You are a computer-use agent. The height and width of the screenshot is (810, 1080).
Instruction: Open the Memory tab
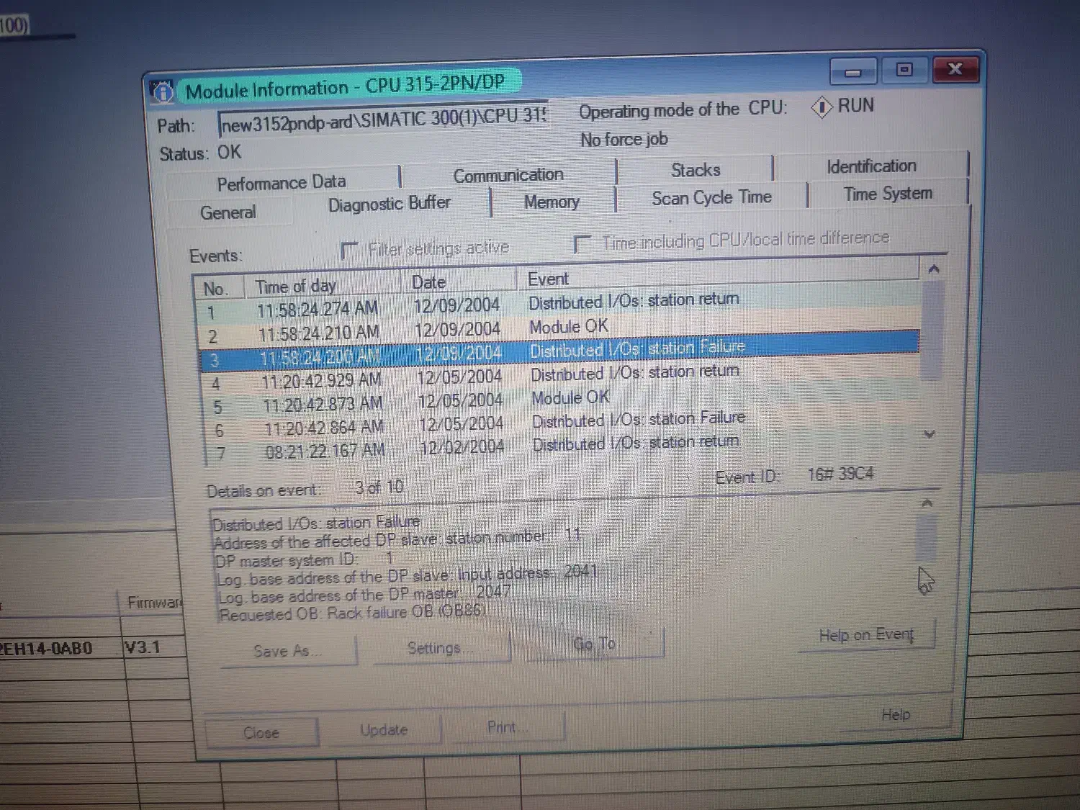pos(552,202)
